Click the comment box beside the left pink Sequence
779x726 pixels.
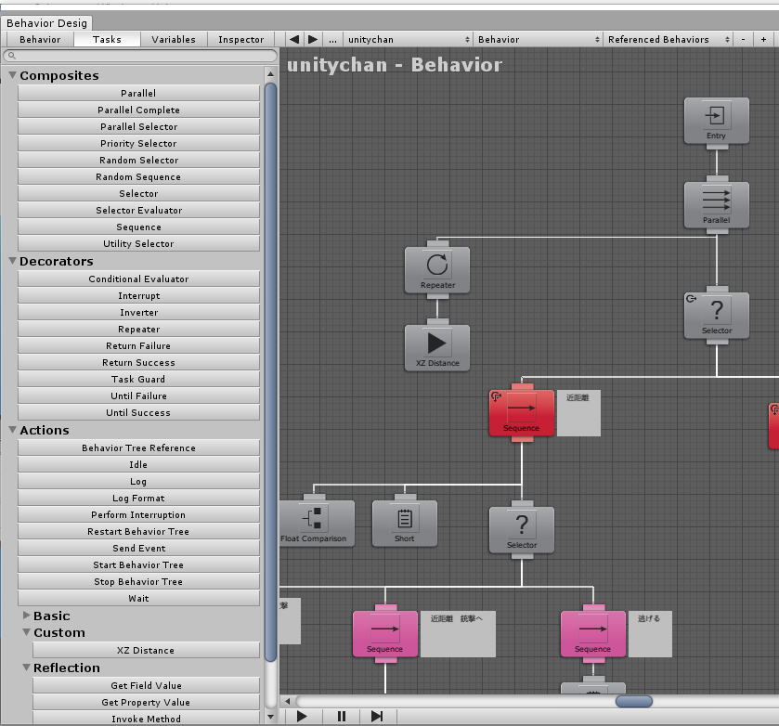(458, 634)
